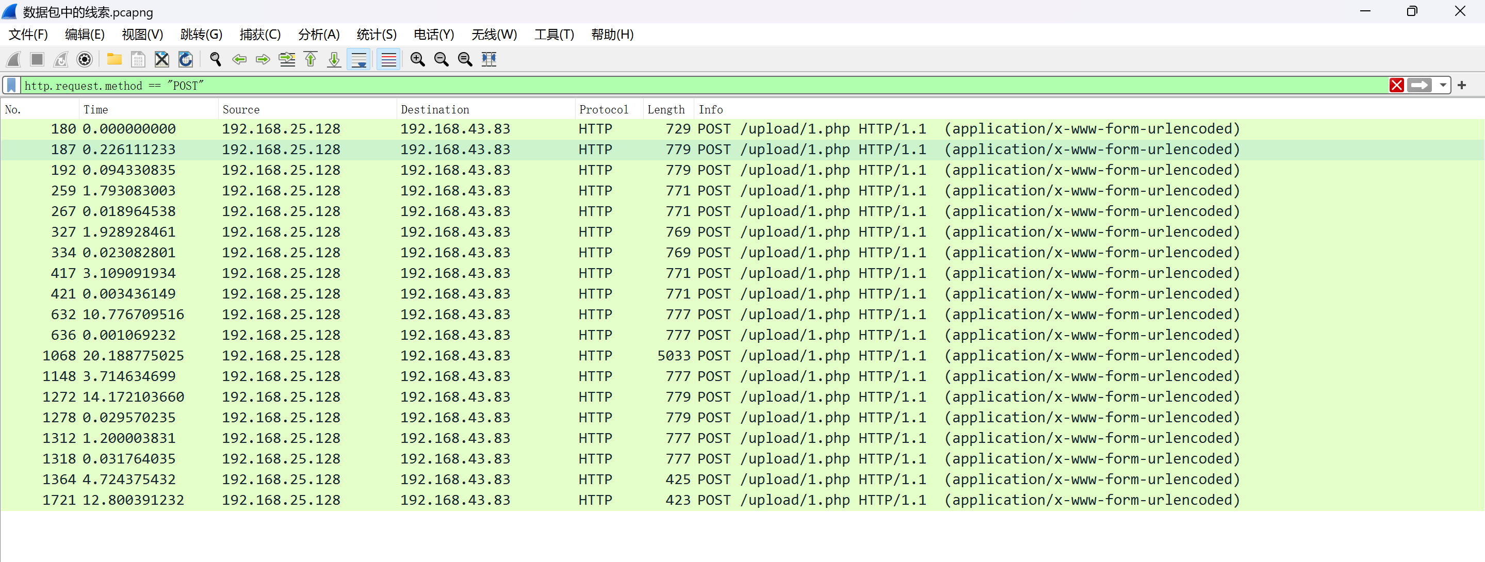Apply the display filter arrow button
The height and width of the screenshot is (562, 1485).
click(x=1419, y=86)
